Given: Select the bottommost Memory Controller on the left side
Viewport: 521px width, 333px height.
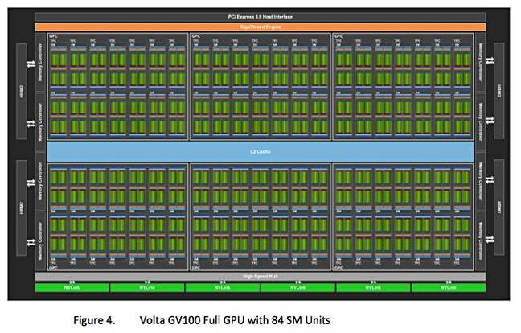Looking at the screenshot, I should click(x=40, y=241).
